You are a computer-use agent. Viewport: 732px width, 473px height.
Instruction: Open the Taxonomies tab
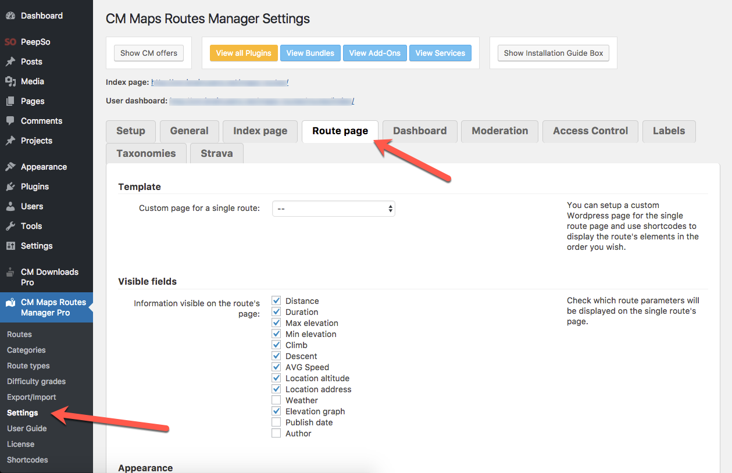click(146, 154)
